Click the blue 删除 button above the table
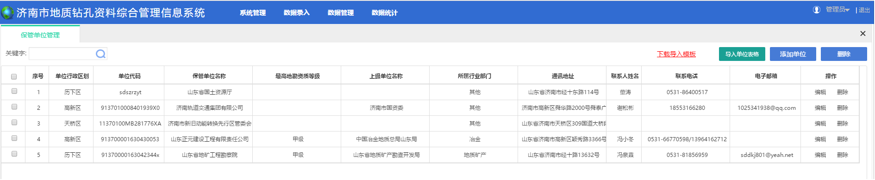This screenshot has height=180, width=875. tap(844, 54)
